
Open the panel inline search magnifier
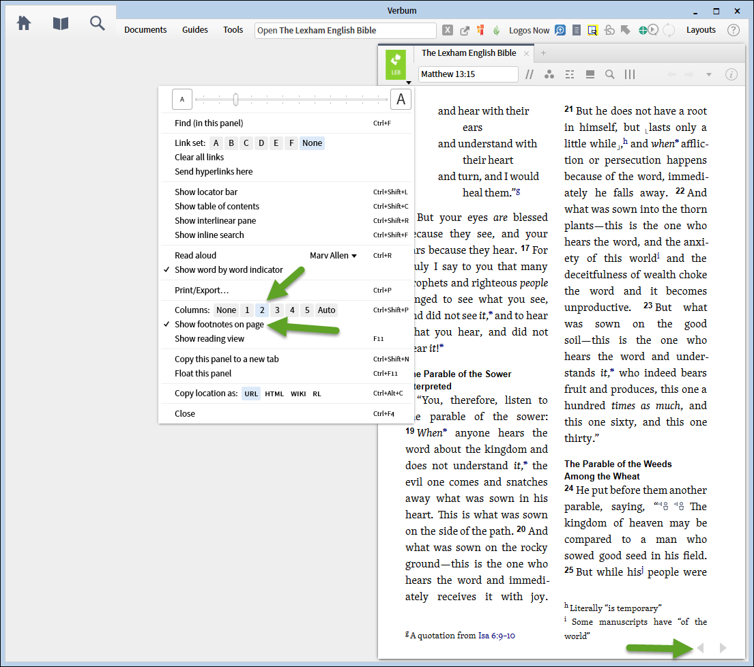pos(610,74)
